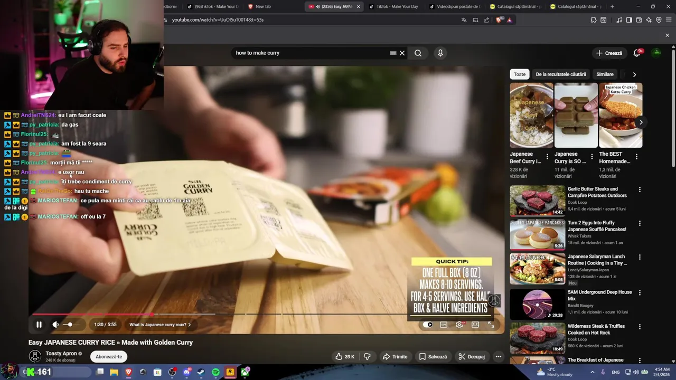This screenshot has width=676, height=380.
Task: Select the Similare filter chip
Action: [605, 74]
